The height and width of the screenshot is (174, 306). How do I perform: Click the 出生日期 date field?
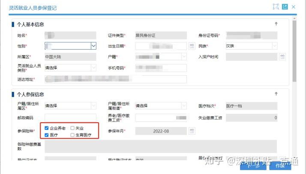coord(161,46)
